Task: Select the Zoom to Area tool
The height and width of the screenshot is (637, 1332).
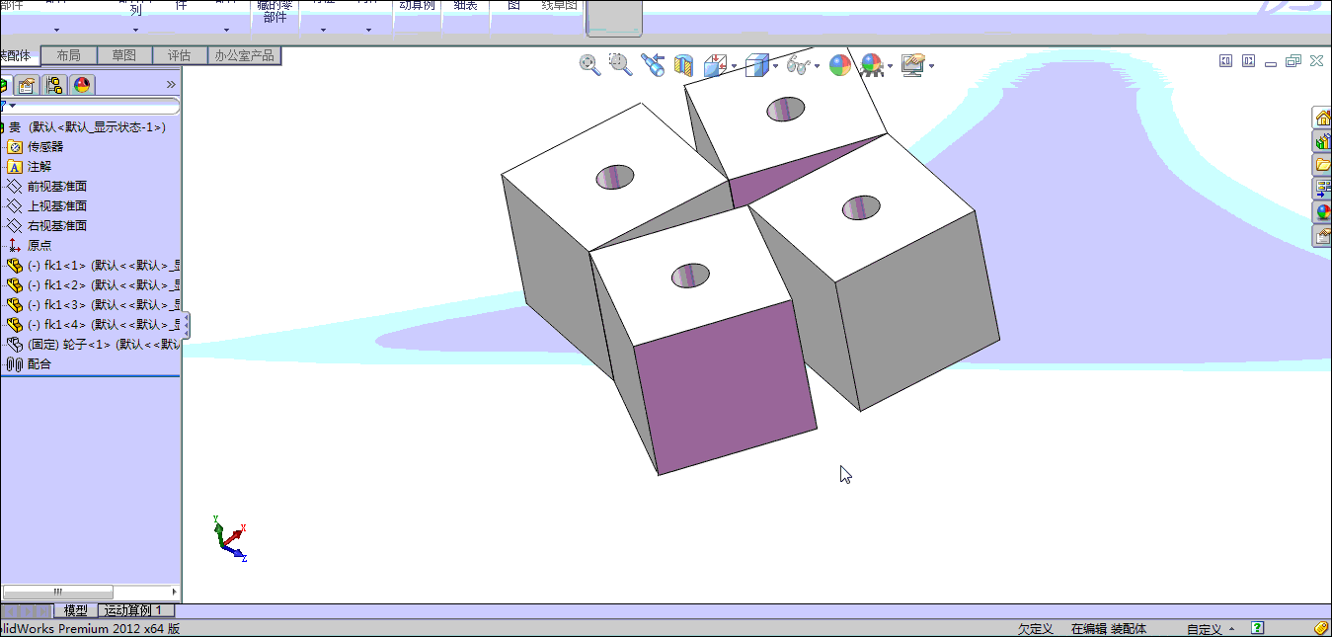Action: coord(620,65)
